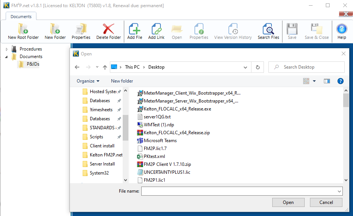The height and width of the screenshot is (216, 353).
Task: Go up one folder level arrow
Action: (105, 67)
